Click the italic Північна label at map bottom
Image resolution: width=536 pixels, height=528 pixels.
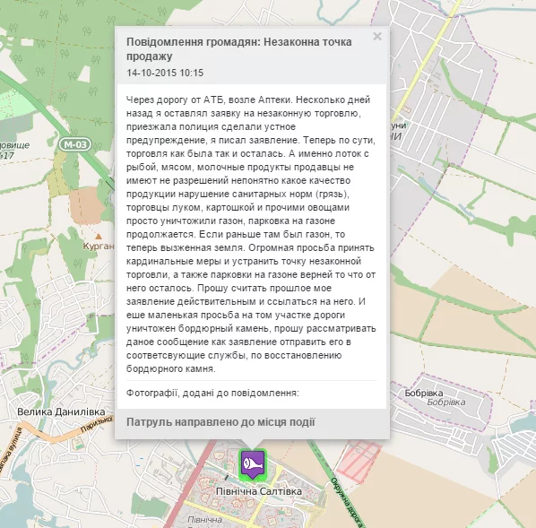[x=204, y=520]
